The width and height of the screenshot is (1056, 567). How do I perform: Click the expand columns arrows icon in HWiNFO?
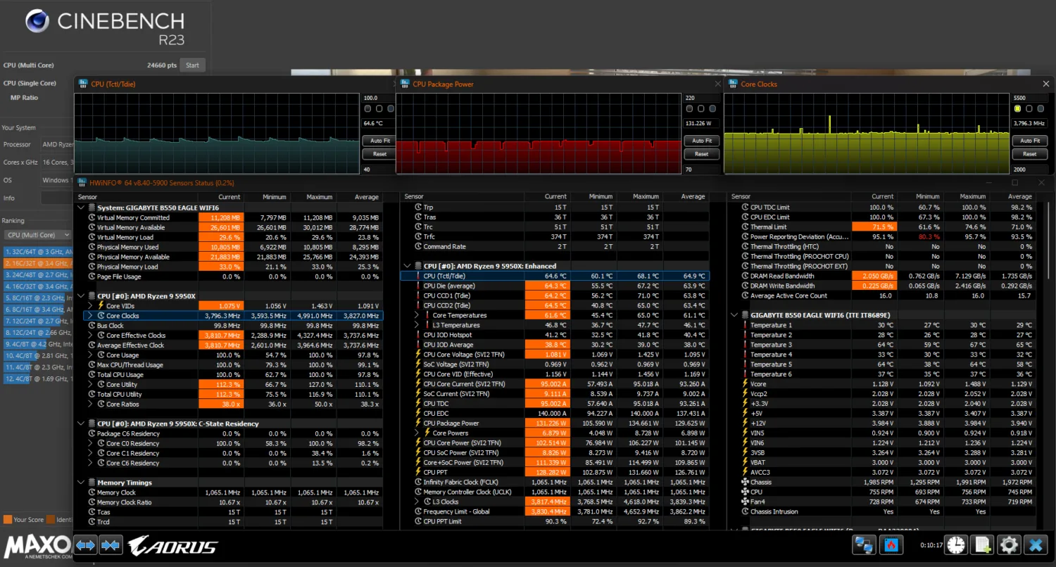(x=86, y=545)
